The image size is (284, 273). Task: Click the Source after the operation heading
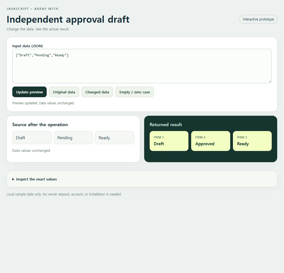pyautogui.click(x=40, y=124)
